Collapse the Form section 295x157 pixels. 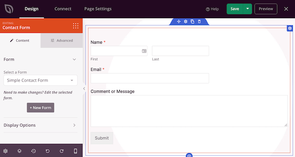coord(74,59)
